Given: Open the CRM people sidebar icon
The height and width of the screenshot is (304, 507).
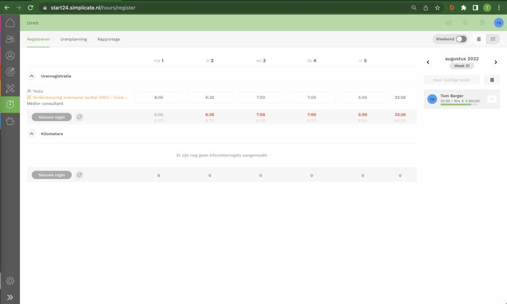Looking at the screenshot, I should pyautogui.click(x=10, y=39).
